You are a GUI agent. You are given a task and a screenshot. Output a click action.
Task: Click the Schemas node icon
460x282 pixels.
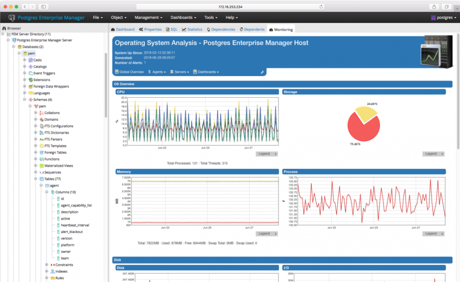point(30,100)
